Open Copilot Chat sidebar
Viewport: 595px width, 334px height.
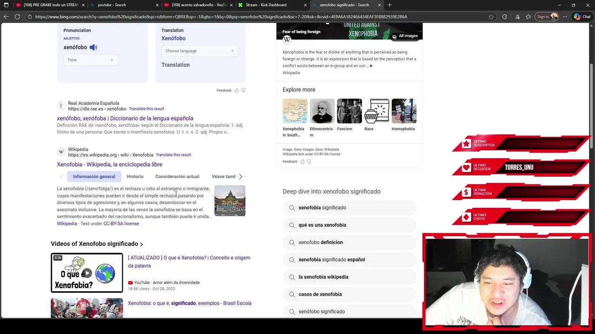pos(582,17)
